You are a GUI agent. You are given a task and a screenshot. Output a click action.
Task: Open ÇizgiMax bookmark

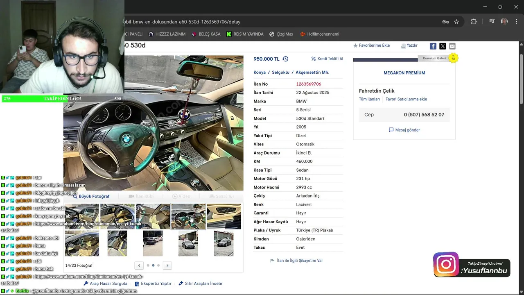pyautogui.click(x=281, y=34)
